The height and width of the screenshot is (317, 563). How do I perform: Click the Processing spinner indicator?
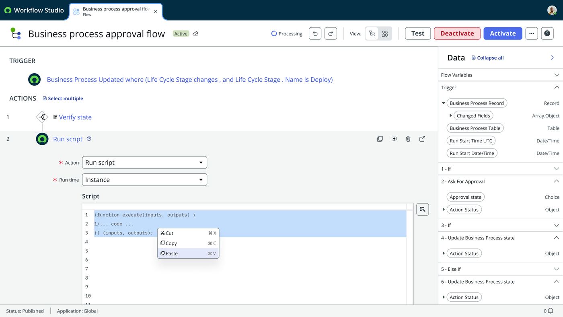(x=274, y=34)
